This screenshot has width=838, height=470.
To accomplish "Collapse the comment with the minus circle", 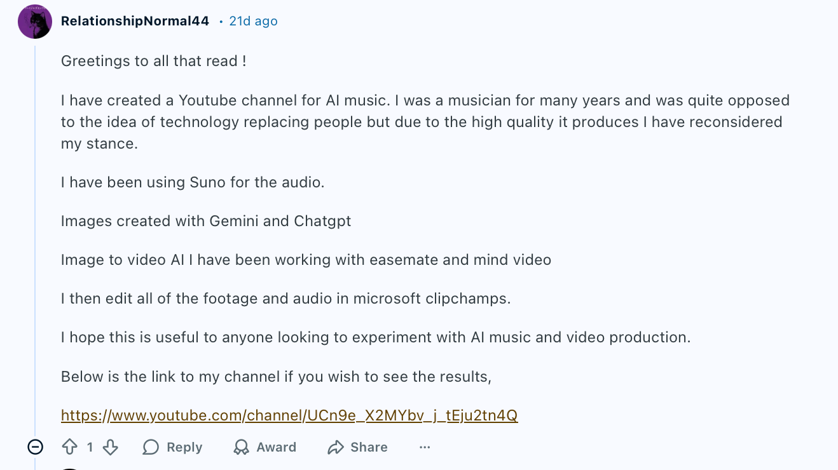I will coord(36,447).
